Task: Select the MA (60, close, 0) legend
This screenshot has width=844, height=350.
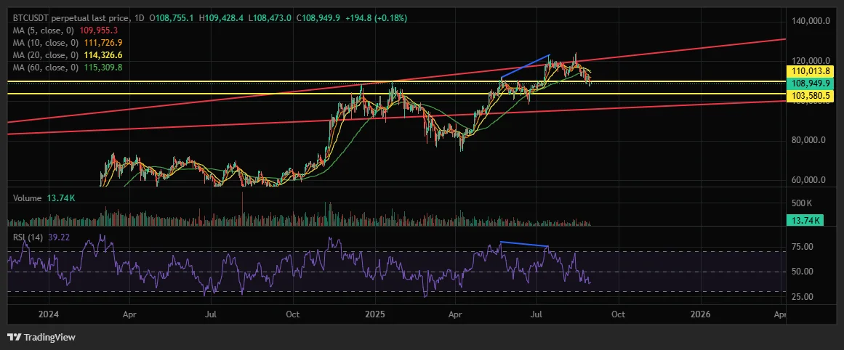Action: tap(47, 68)
